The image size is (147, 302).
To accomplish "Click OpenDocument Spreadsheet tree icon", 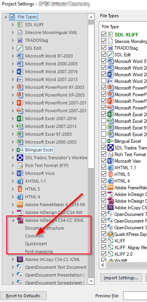I will (x=20, y=282).
